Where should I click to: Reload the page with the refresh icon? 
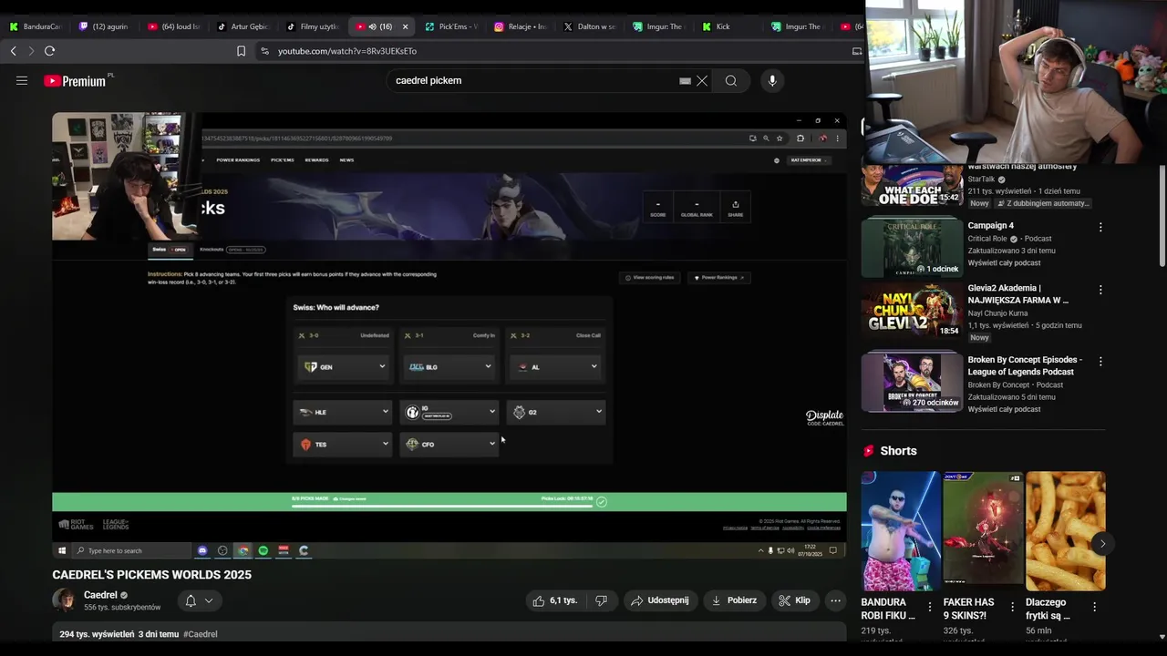[x=49, y=51]
